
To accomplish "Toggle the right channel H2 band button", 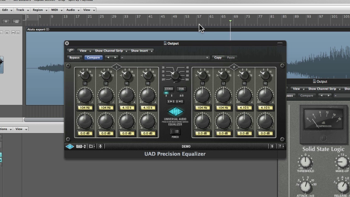I will coord(265,83).
